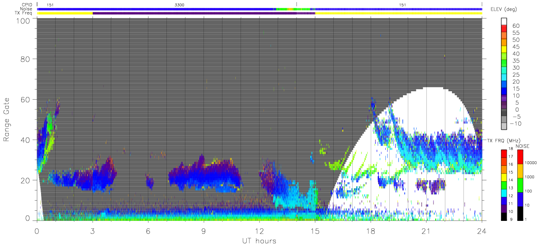Select the black bottom swatch of TX FRQ bar
542x250 pixels.
504,216
